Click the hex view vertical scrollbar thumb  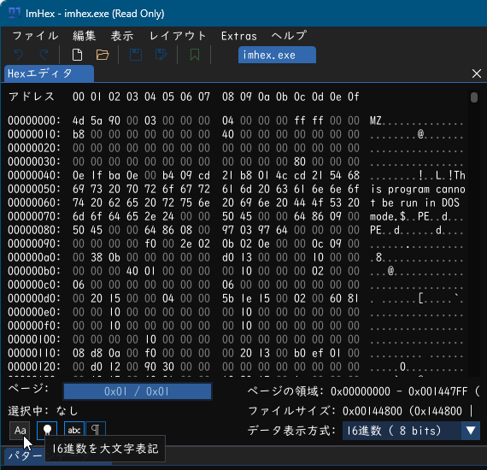coord(474,97)
